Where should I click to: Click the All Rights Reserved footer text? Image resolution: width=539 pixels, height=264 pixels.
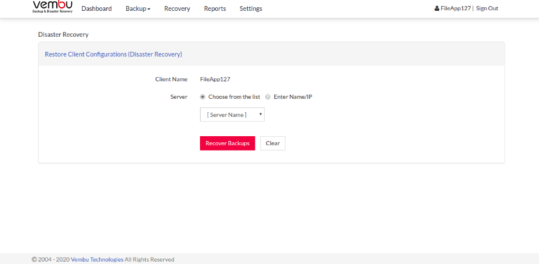(149, 260)
